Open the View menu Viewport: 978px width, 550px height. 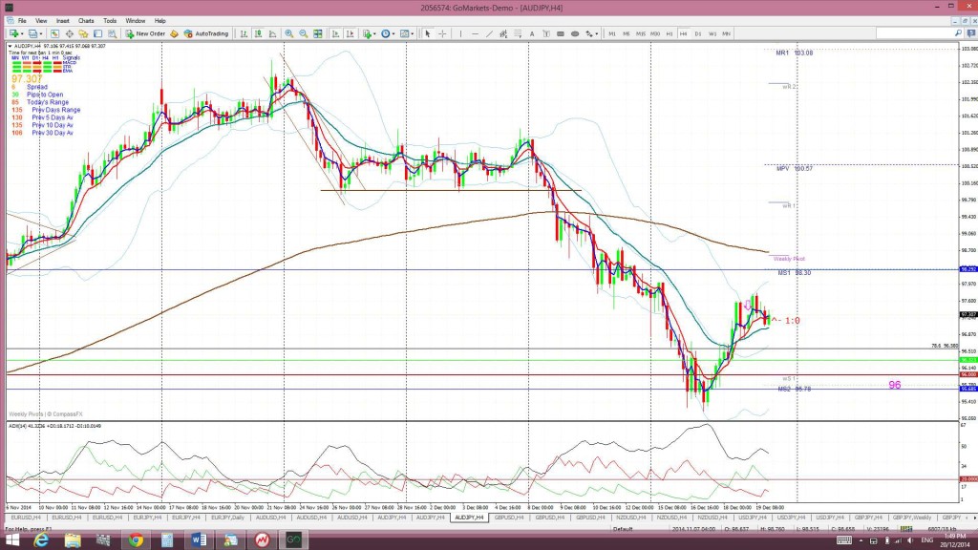click(x=41, y=21)
